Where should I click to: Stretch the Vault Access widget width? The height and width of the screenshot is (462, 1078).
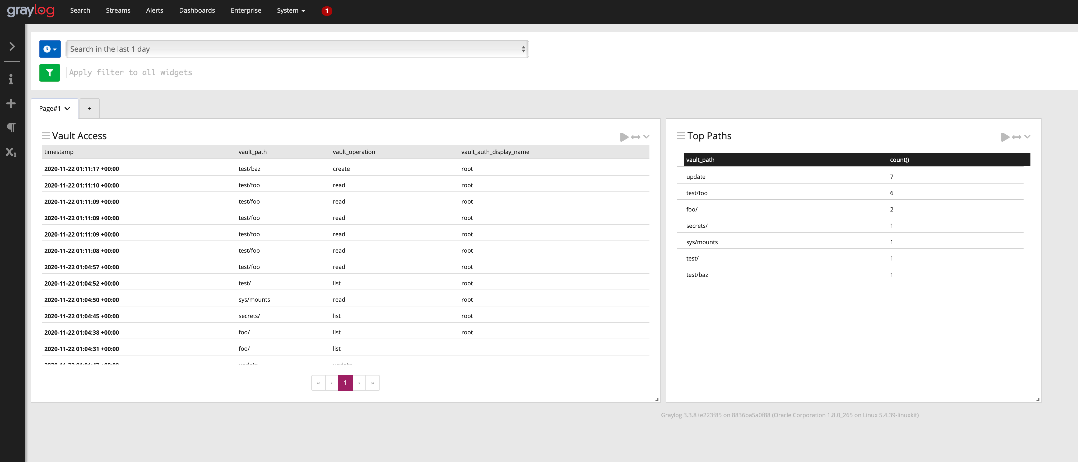(x=635, y=137)
